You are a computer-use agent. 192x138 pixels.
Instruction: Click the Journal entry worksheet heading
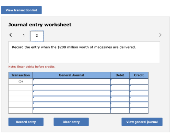click(40, 25)
